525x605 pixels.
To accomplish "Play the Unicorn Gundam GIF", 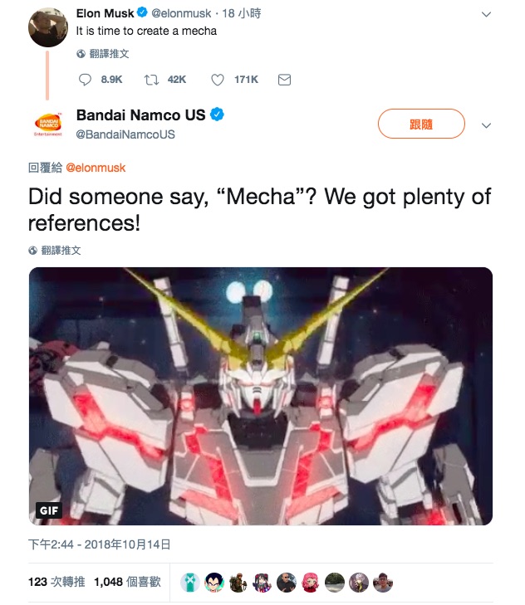I will pos(261,396).
